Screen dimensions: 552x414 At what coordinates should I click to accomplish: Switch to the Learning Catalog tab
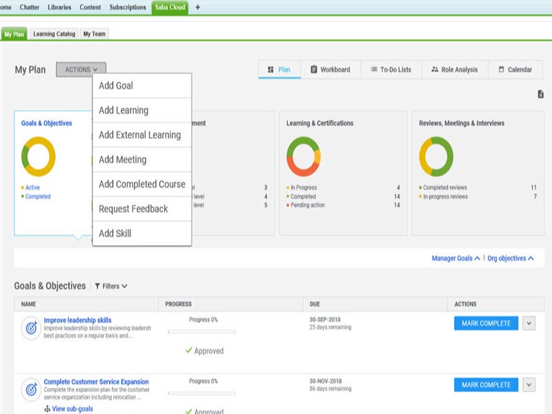pos(54,34)
